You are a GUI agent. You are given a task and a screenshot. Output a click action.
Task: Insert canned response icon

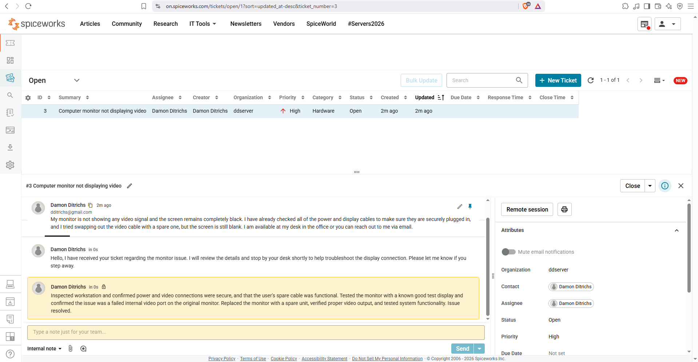83,349
